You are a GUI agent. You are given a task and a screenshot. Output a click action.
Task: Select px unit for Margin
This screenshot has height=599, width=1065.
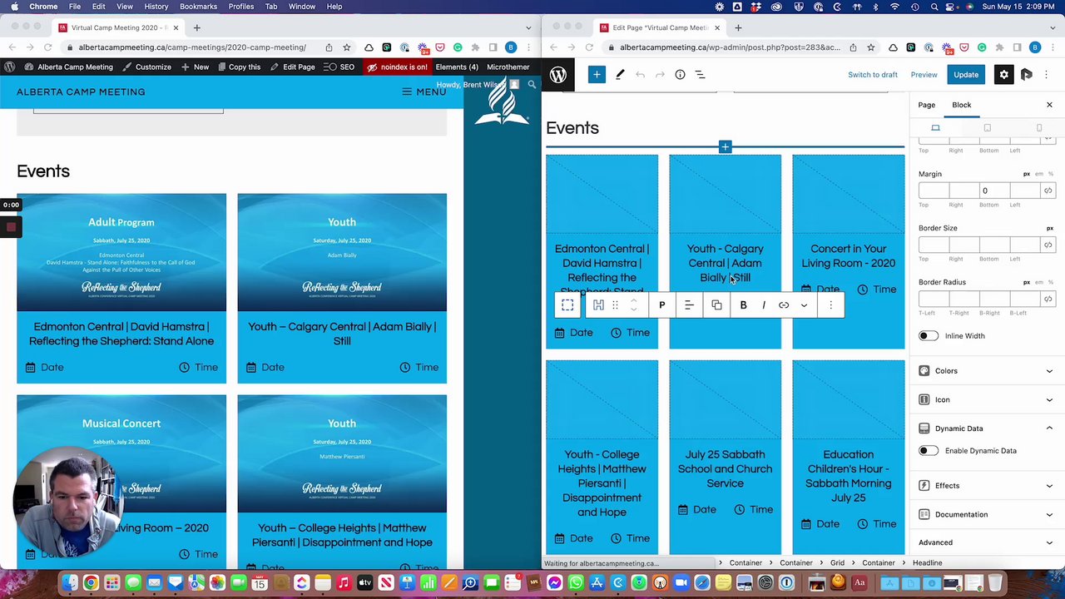click(1027, 174)
